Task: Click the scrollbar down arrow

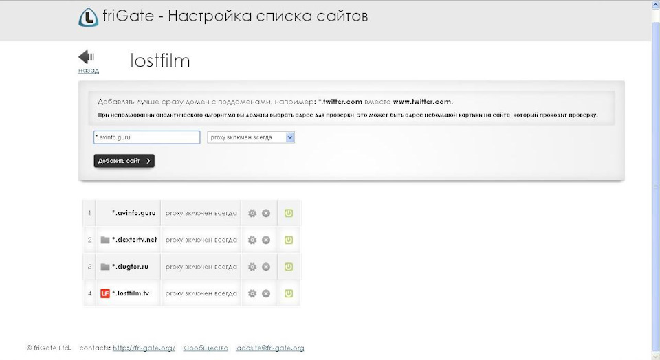Action: coord(656,356)
